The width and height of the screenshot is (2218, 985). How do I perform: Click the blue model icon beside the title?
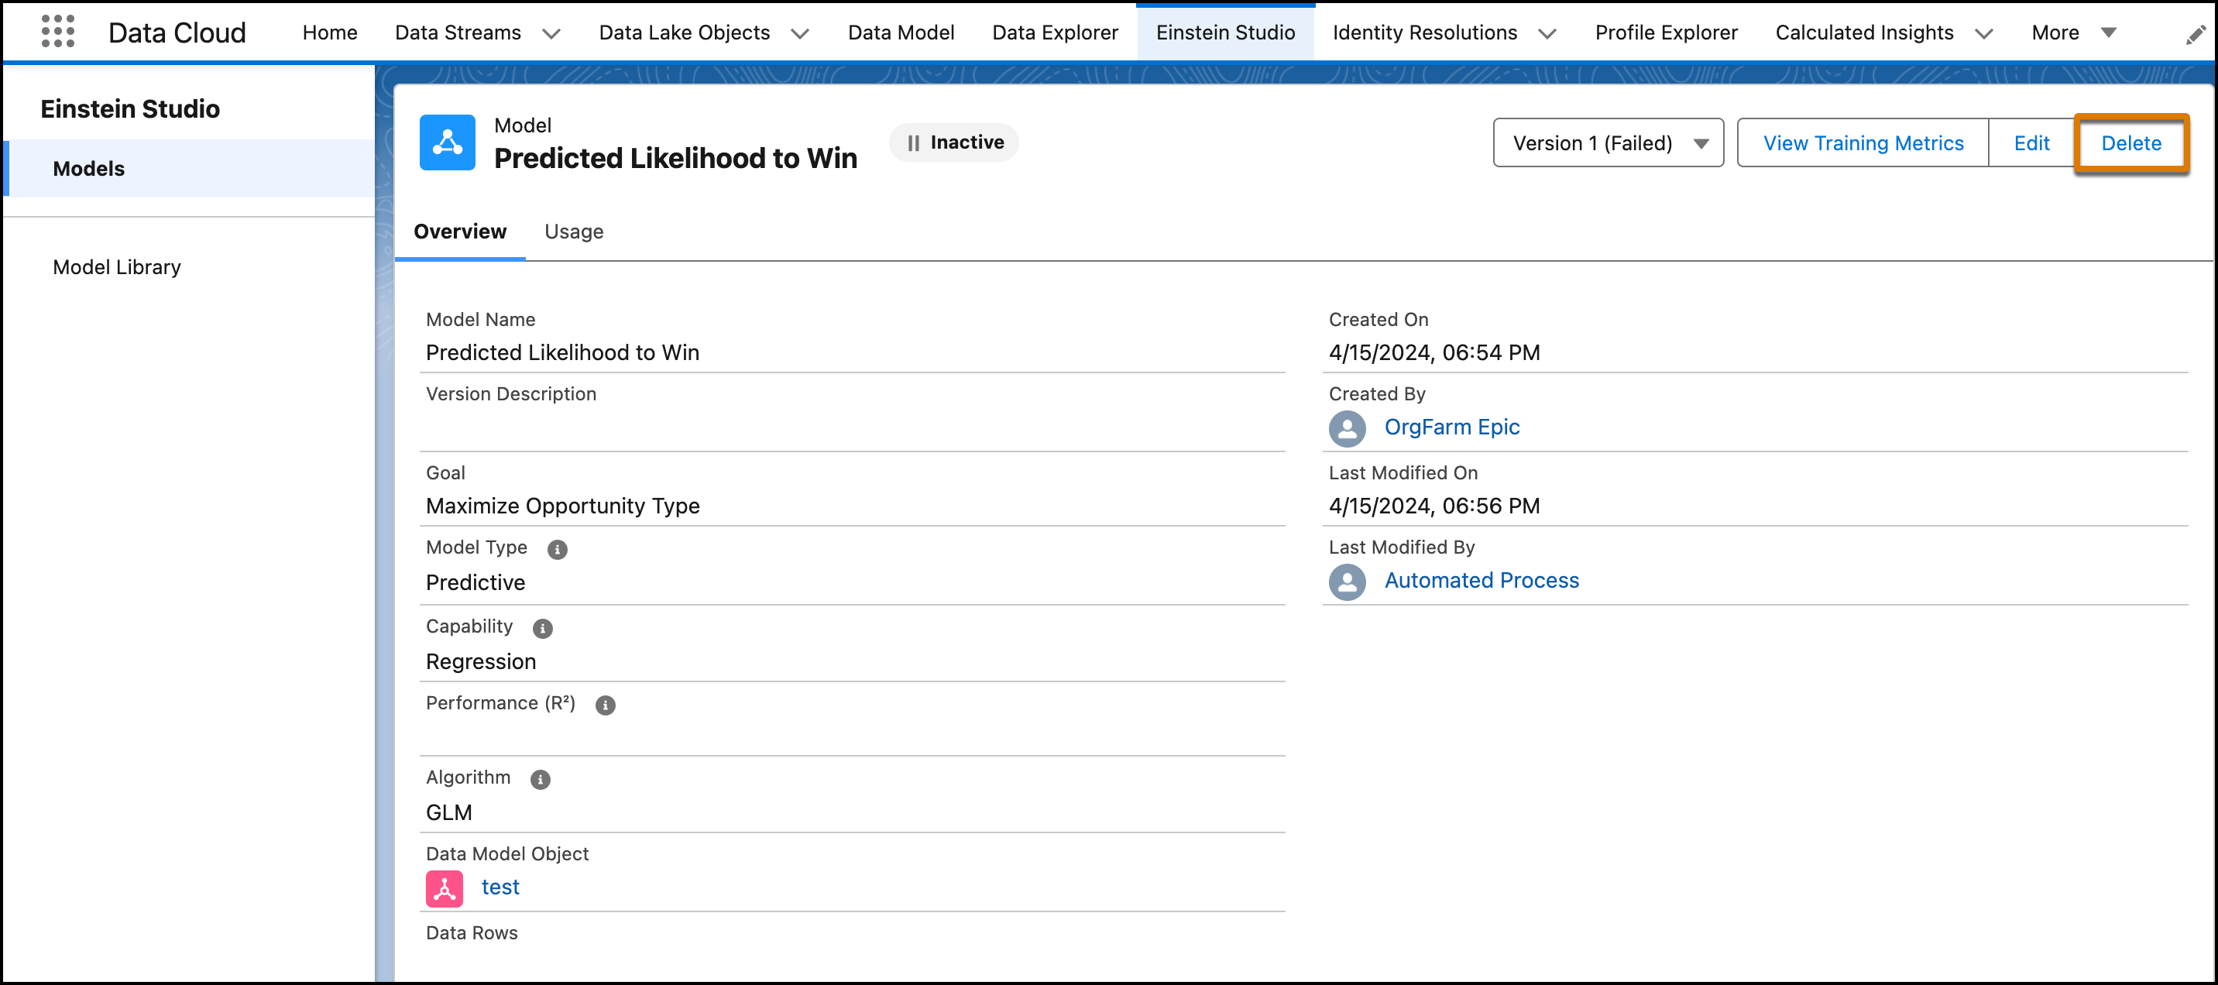[447, 142]
